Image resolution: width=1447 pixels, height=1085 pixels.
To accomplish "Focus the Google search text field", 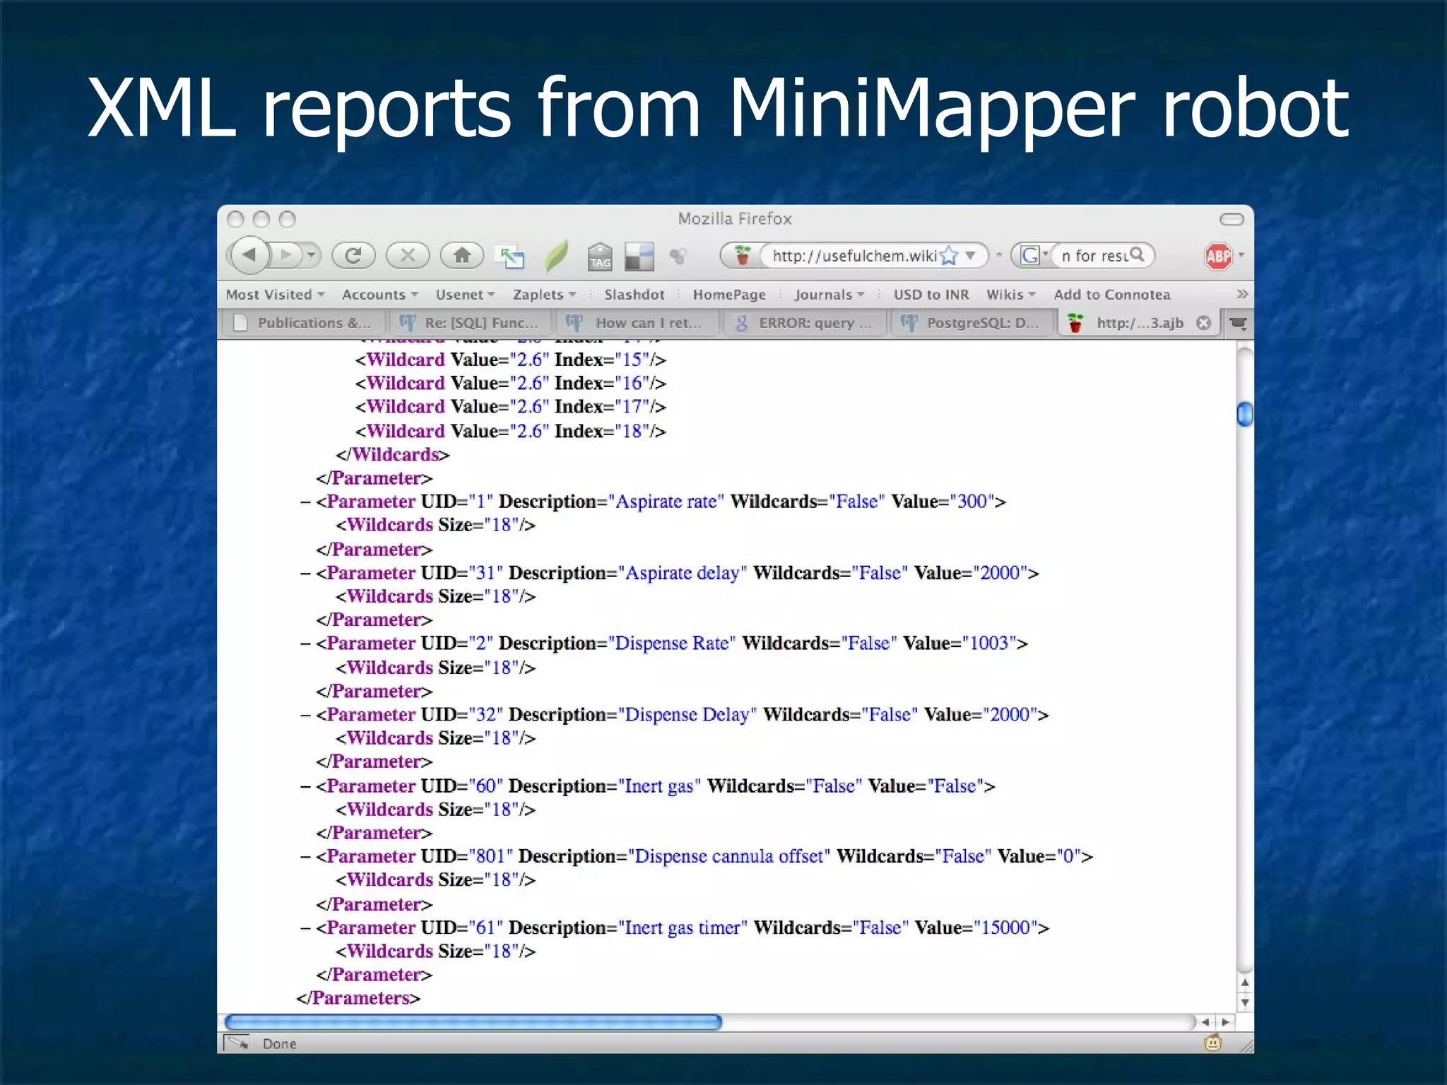I will pyautogui.click(x=1092, y=255).
